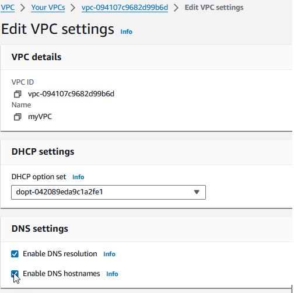Open the vpc-094107c9682d99b6d breadcrumb link
Image resolution: width=294 pixels, height=293 pixels.
[125, 8]
